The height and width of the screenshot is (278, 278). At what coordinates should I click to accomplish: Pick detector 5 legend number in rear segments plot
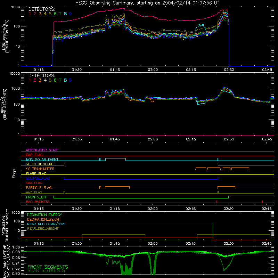(50, 80)
